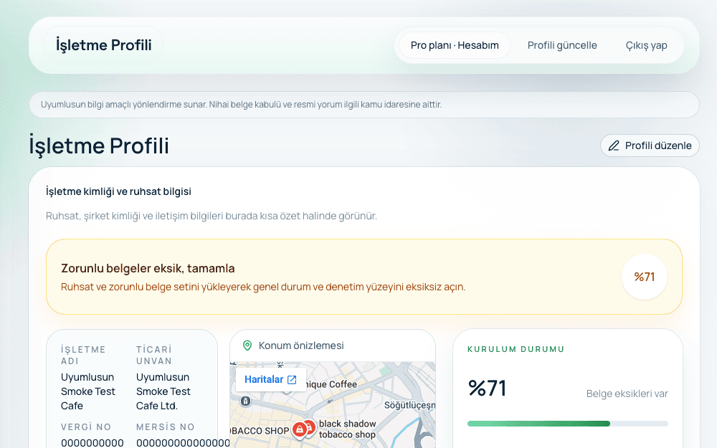717x448 pixels.
Task: Click the Zorunlu belgeler eksik, tamamla heading
Action: pyautogui.click(x=148, y=268)
